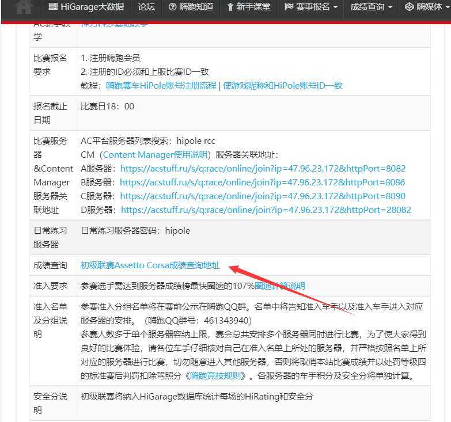Open B服务器 join link port 8086

[x=262, y=183]
